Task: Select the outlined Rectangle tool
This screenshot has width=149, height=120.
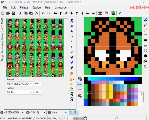Action: [x=145, y=35]
